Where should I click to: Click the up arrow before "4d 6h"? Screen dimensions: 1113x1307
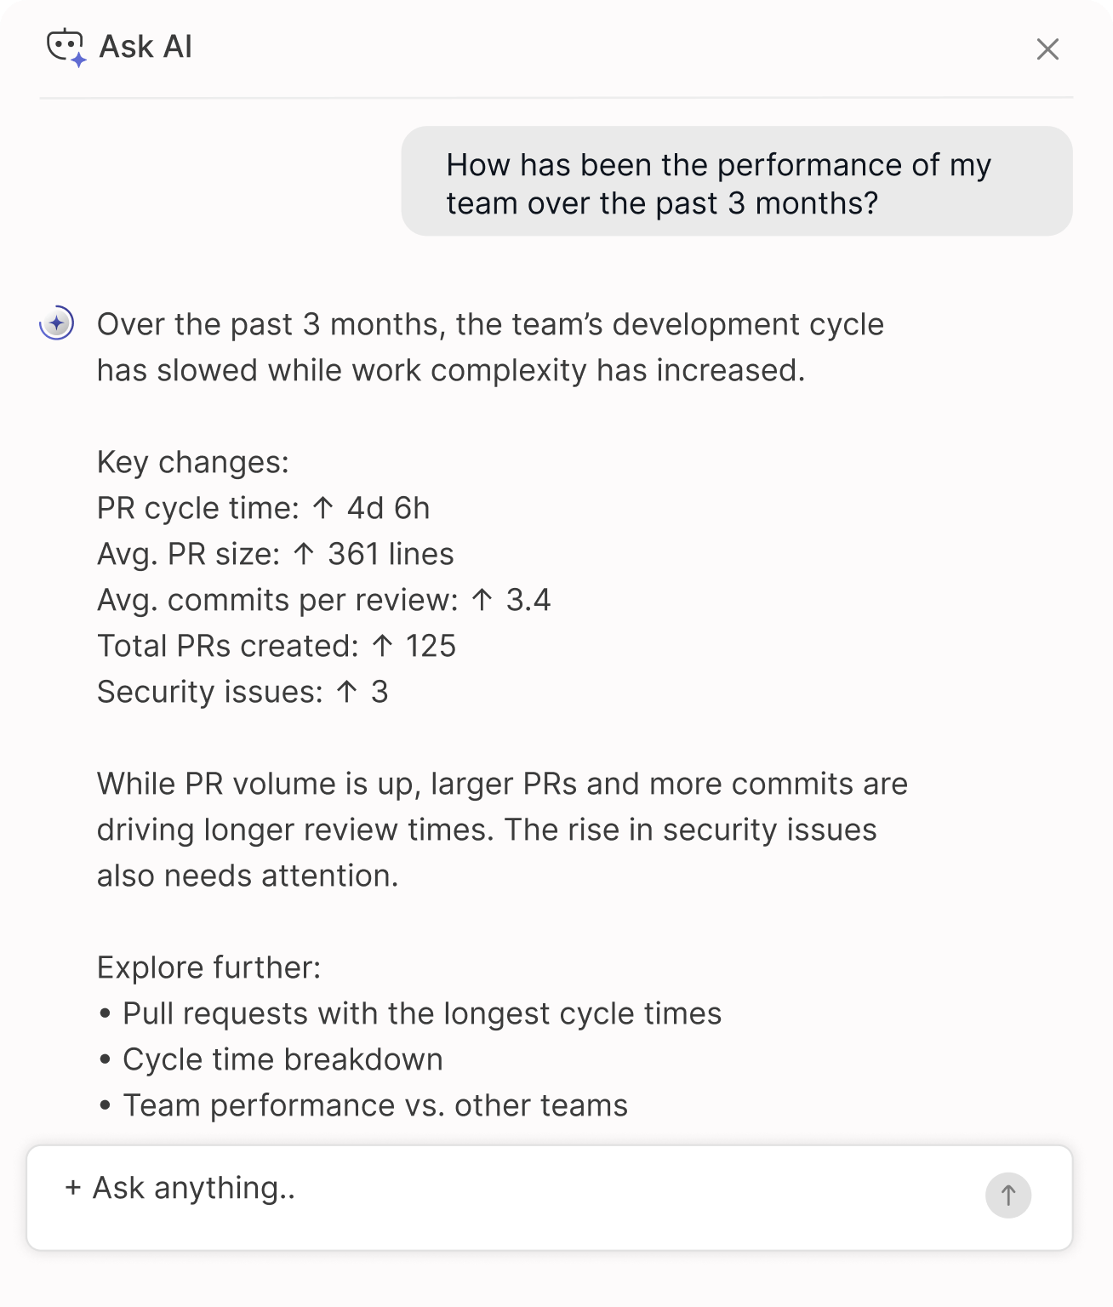click(x=322, y=508)
